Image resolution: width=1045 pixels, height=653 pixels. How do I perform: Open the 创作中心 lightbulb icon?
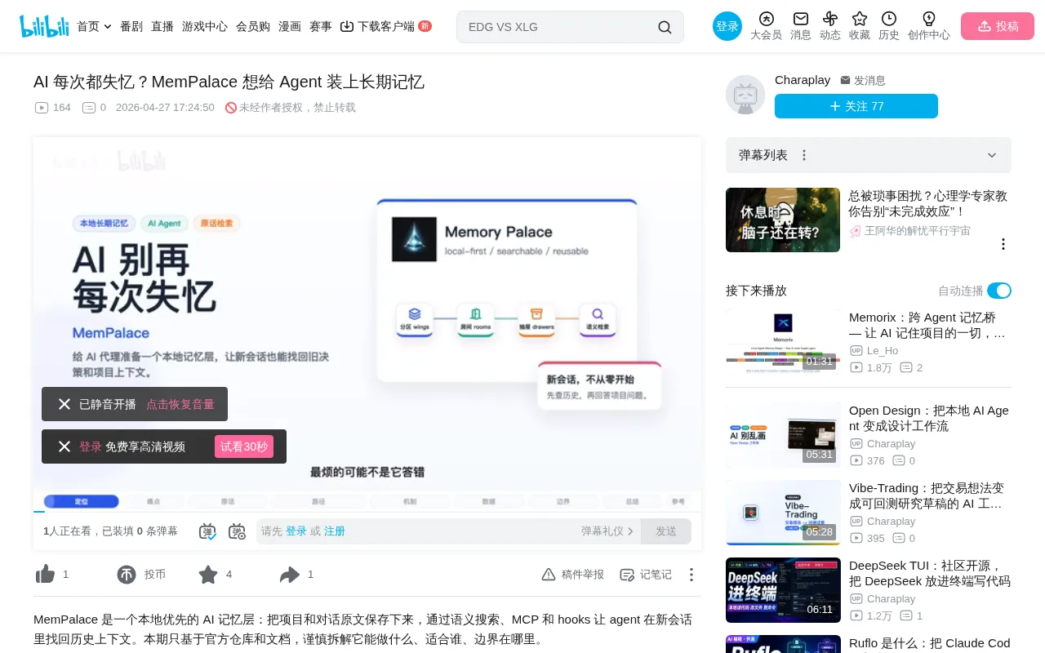click(929, 19)
